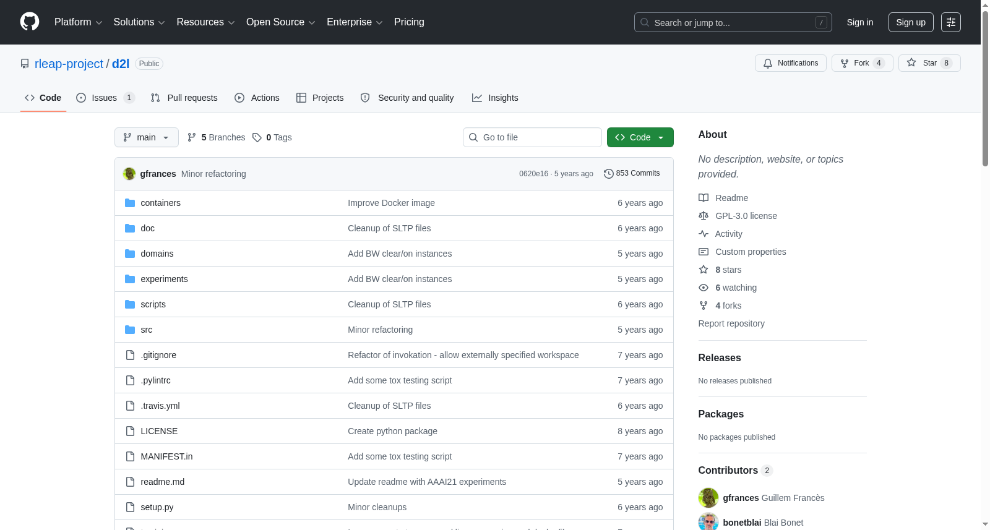
Task: Expand the Platform menu
Action: click(79, 22)
